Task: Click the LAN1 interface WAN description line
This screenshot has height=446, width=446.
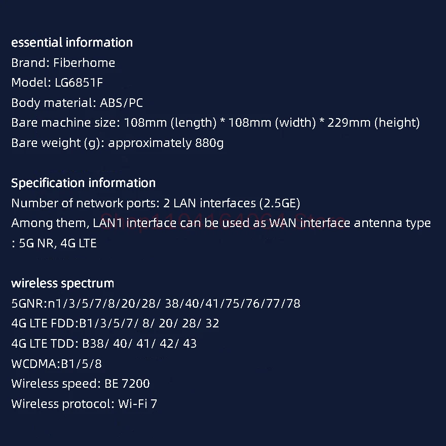Action: [221, 223]
